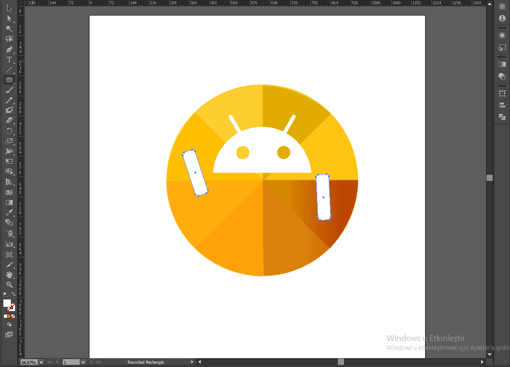Open the Transform panel
This screenshot has height=367, width=510.
pyautogui.click(x=502, y=93)
